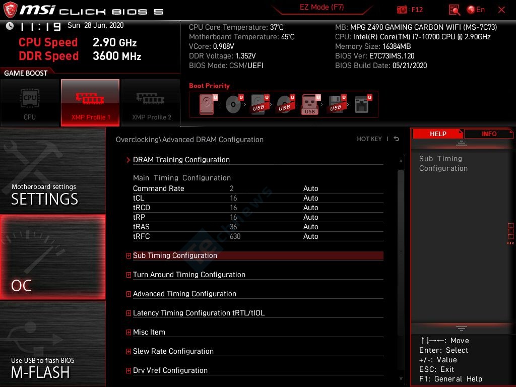Click the MSI dragon shield logo
Viewport: 516px width, 387px height.
pos(10,10)
